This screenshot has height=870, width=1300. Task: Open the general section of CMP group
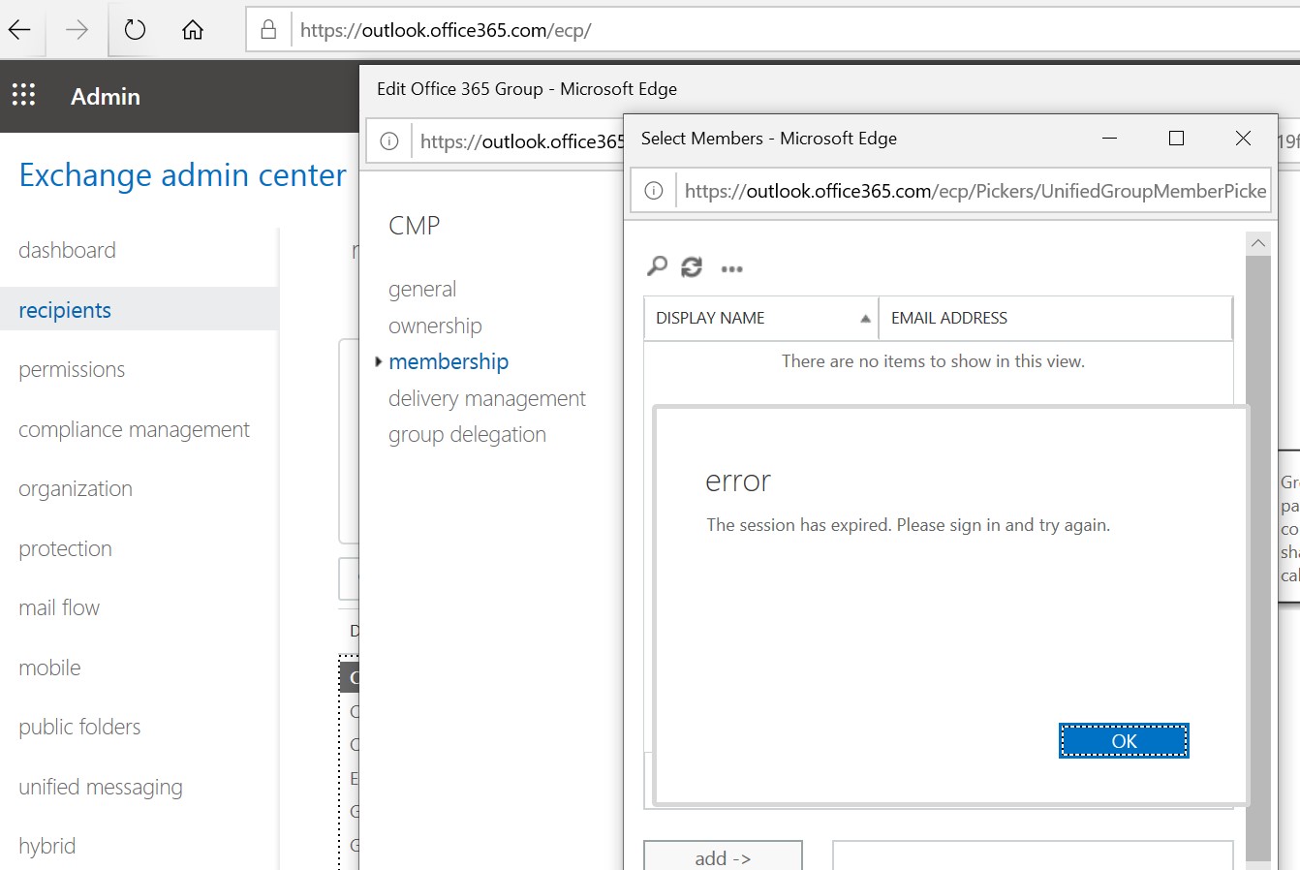click(422, 289)
